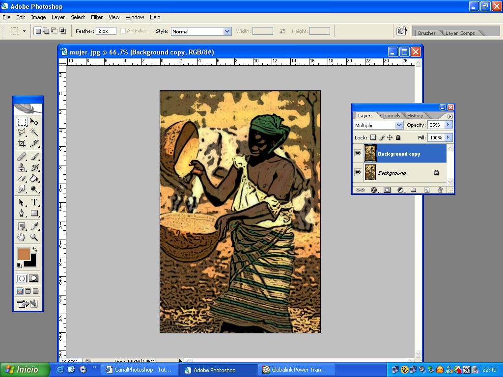Screen dimensions: 503x377
Task: Select the Path Selection tool
Action: [x=22, y=202]
